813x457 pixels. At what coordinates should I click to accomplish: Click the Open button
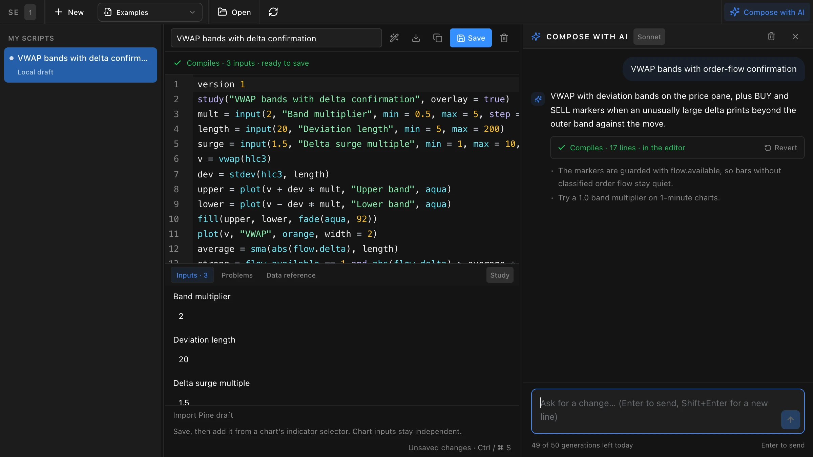[x=234, y=12]
